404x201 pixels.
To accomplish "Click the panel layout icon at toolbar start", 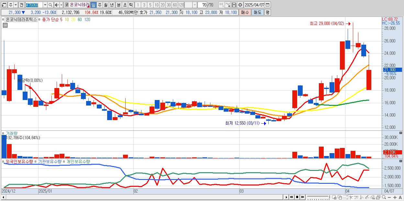I will click(4, 5).
